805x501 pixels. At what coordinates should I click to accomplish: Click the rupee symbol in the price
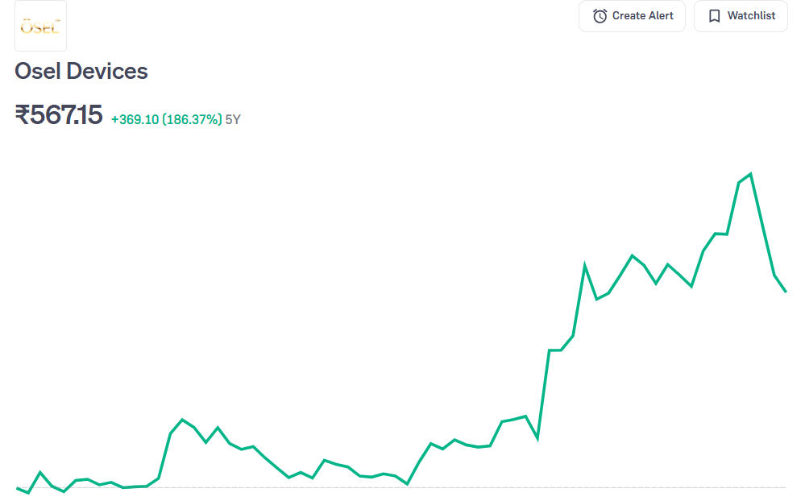23,115
